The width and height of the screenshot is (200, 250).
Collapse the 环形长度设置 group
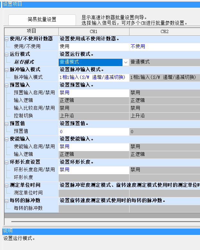[7, 162]
